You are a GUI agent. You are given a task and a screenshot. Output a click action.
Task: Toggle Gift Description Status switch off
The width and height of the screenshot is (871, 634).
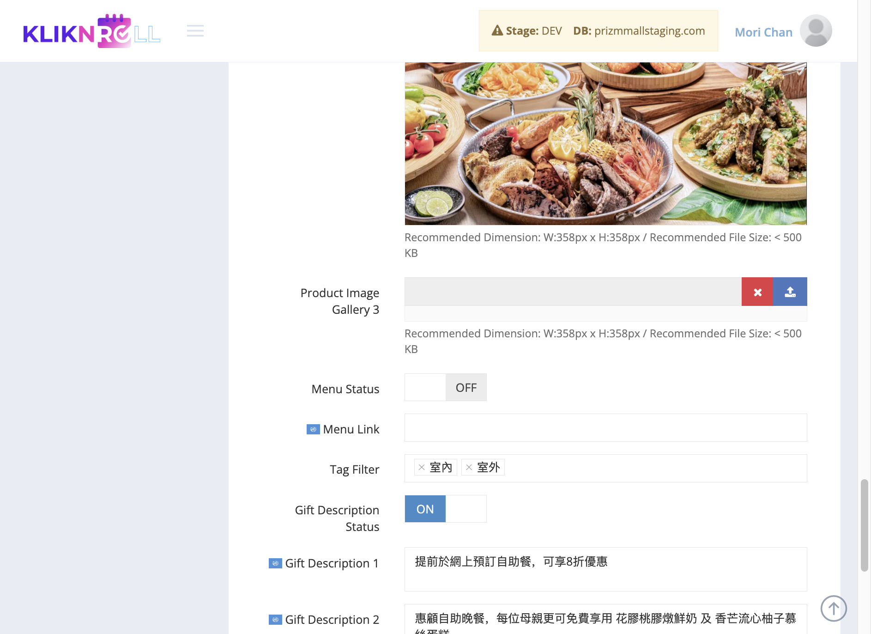446,509
